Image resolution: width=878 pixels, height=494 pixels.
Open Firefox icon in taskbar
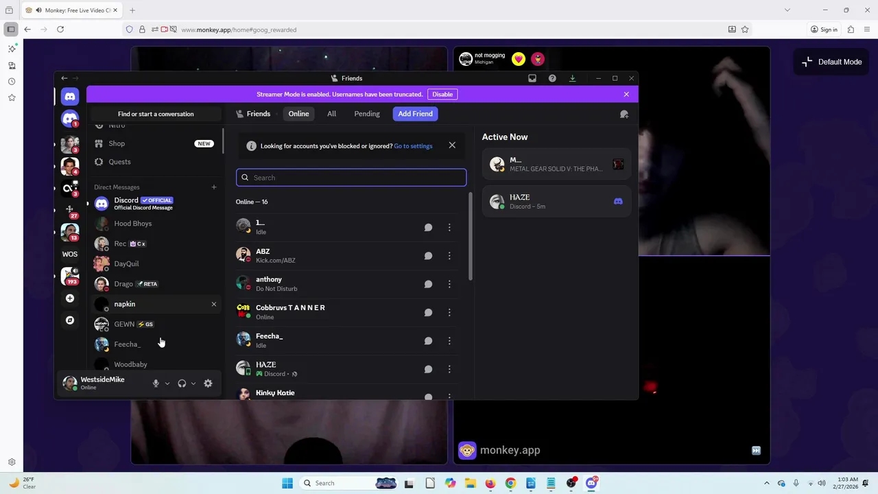(490, 483)
